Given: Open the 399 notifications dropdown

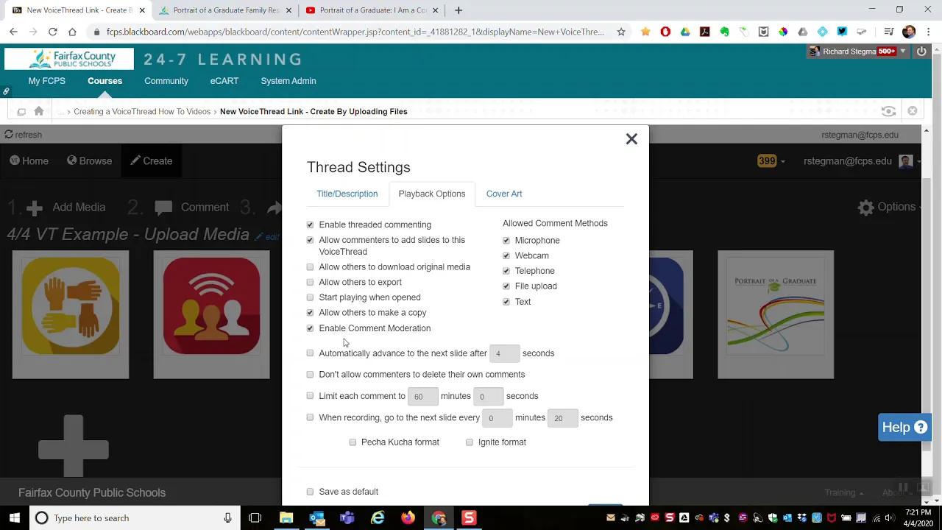Looking at the screenshot, I should point(771,161).
